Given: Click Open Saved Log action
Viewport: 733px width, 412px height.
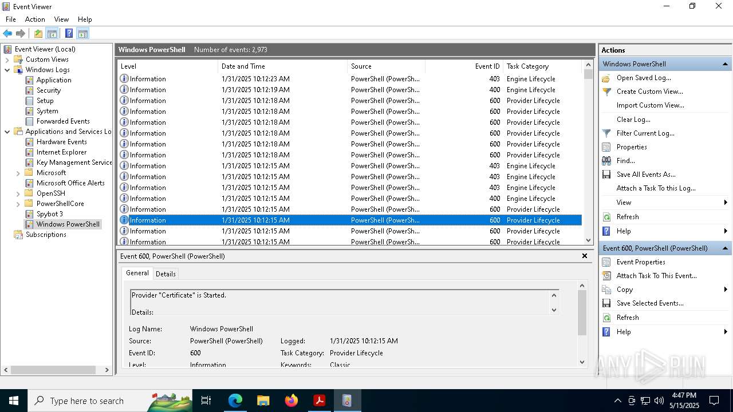Looking at the screenshot, I should click(644, 78).
